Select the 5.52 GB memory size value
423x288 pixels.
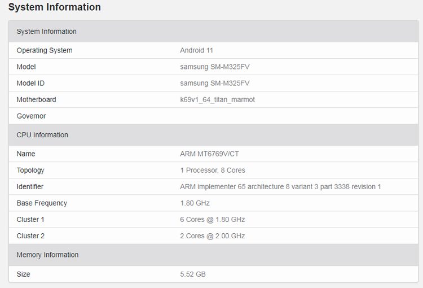pyautogui.click(x=192, y=274)
